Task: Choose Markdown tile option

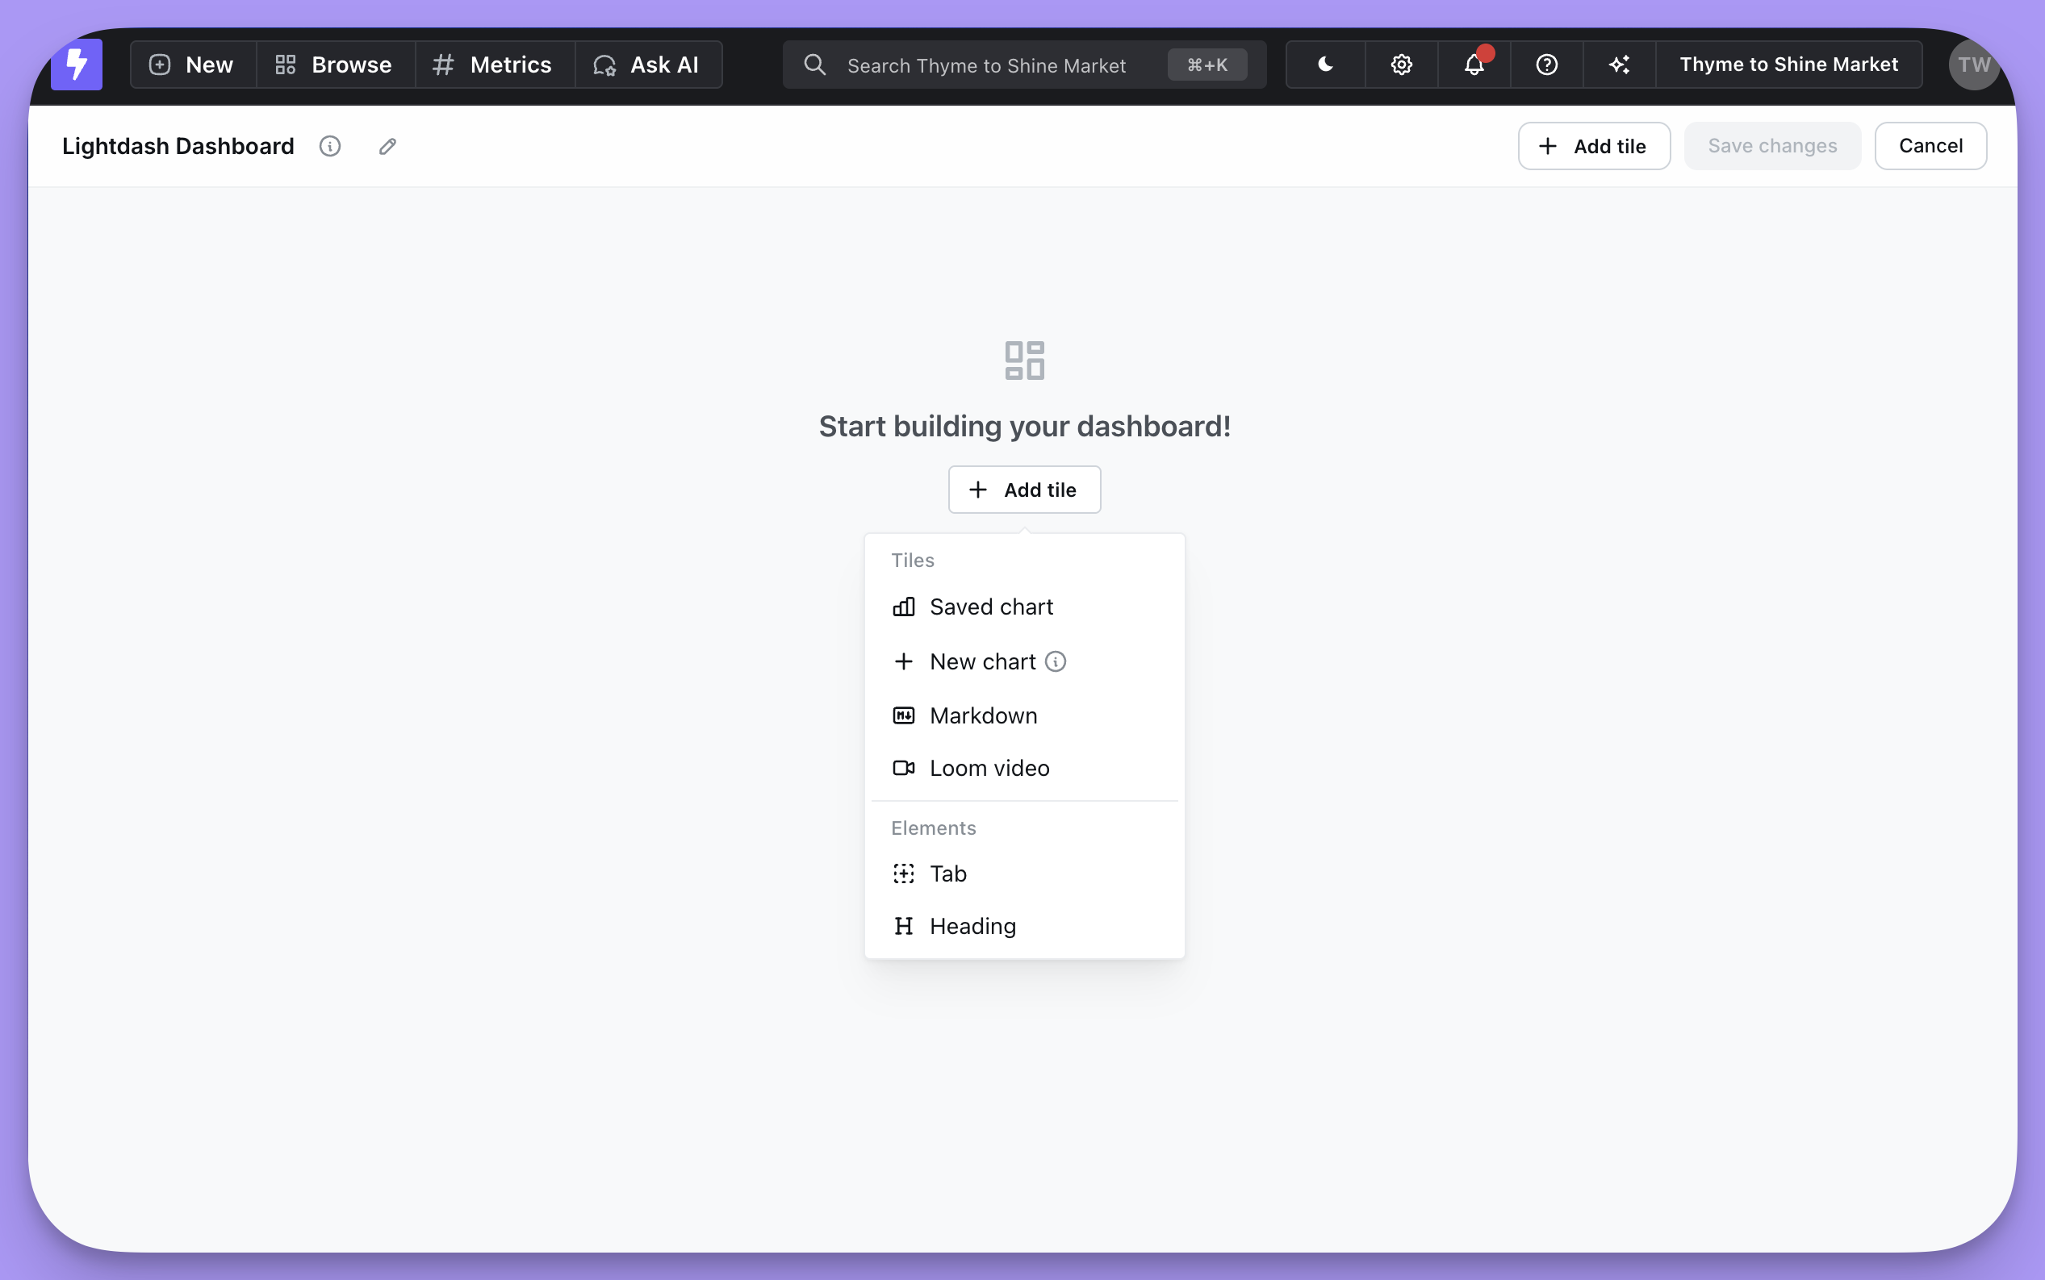Action: coord(982,715)
